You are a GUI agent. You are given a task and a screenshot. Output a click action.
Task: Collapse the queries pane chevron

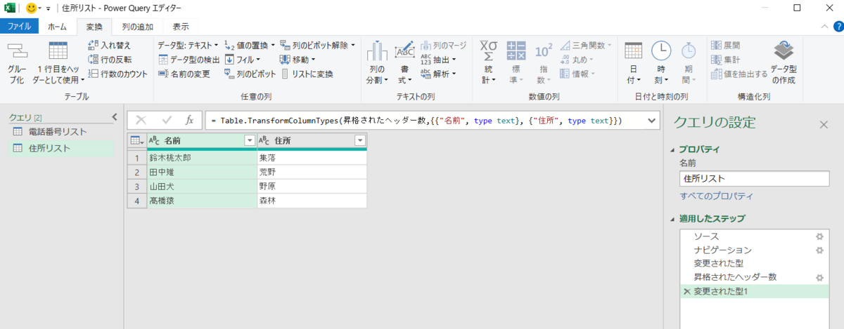pyautogui.click(x=115, y=117)
